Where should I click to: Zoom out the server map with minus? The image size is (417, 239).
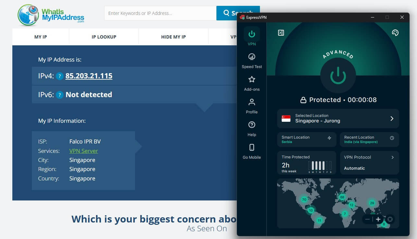click(367, 219)
